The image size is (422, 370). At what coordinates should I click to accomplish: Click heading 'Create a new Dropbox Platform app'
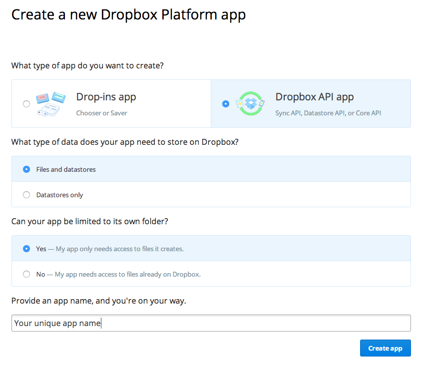pos(128,14)
